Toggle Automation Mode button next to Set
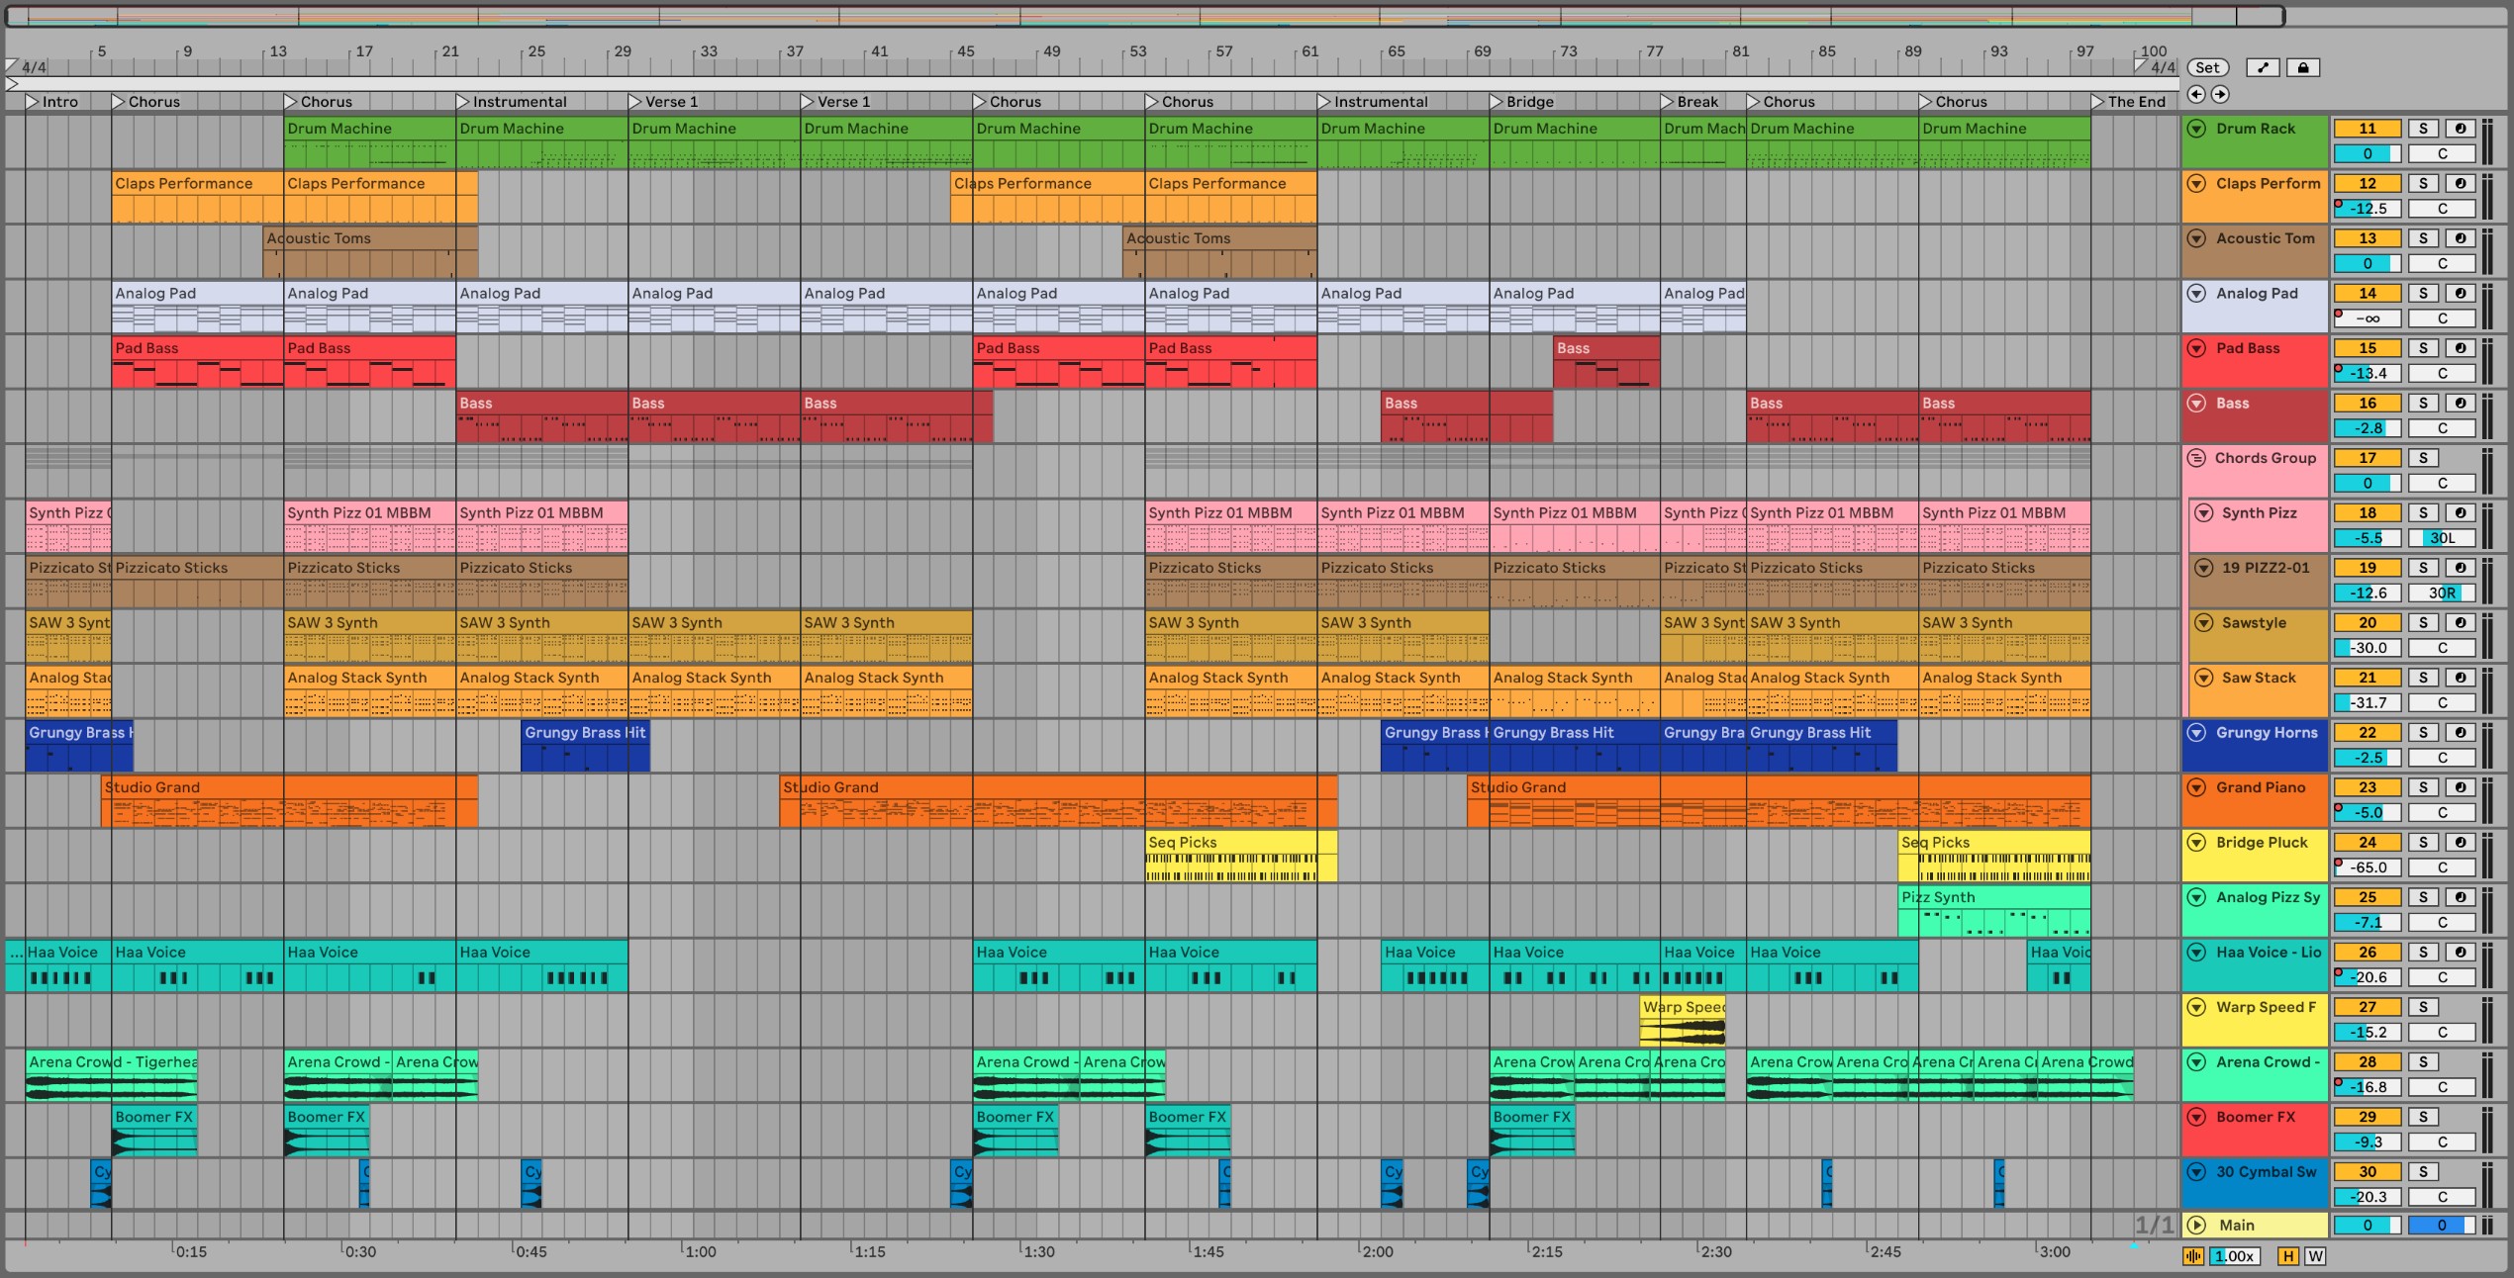The height and width of the screenshot is (1278, 2514). click(x=2263, y=67)
